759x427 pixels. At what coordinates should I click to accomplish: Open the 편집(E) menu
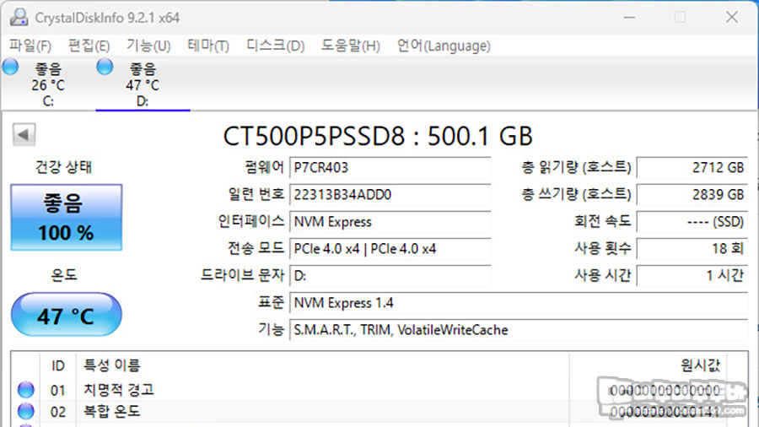coord(89,46)
